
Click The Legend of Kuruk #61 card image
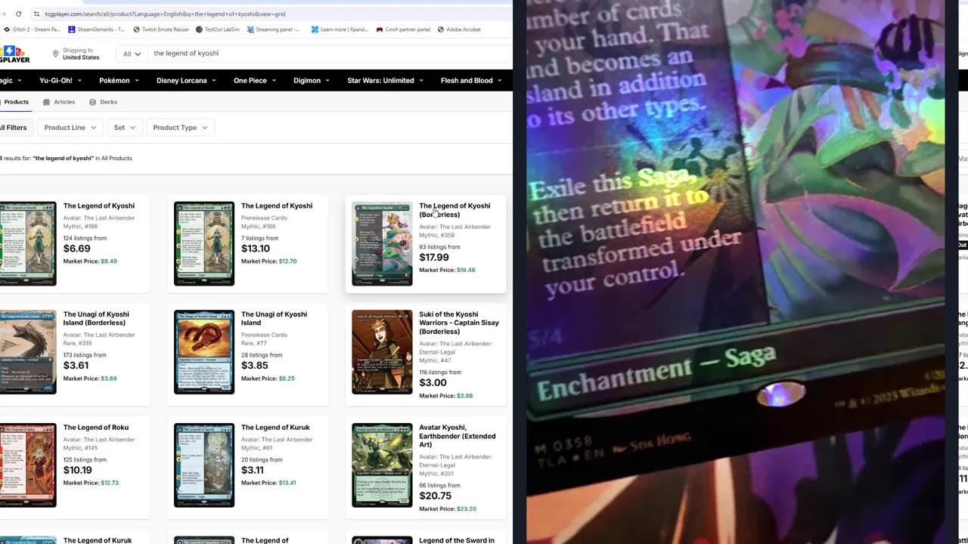click(x=204, y=465)
